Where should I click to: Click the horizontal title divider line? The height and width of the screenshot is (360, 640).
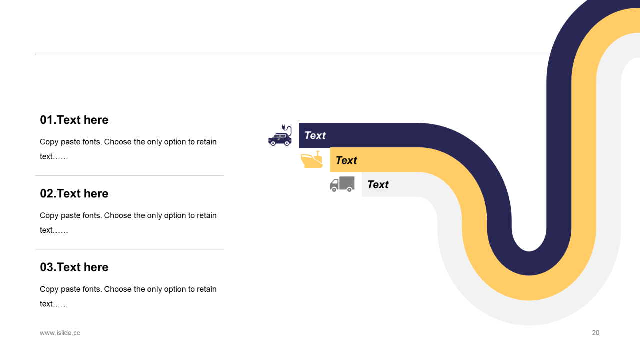(292, 54)
